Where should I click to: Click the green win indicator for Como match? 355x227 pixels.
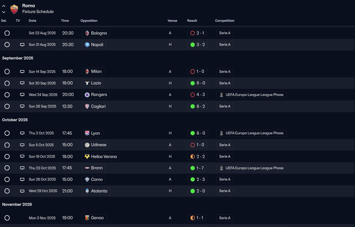coord(193,179)
